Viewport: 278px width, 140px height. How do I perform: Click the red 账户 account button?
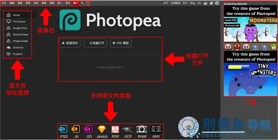[76, 3]
